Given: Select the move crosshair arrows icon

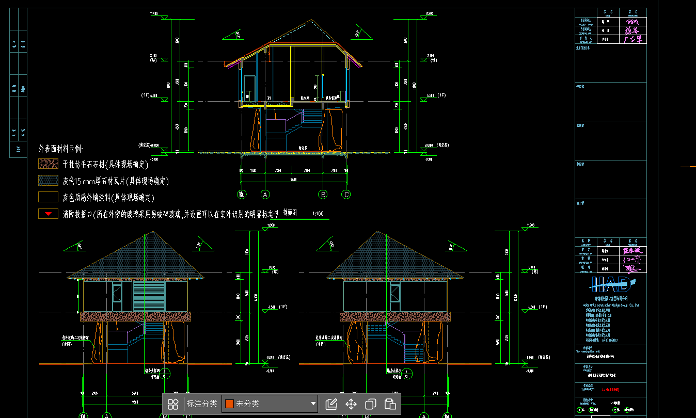Looking at the screenshot, I should [351, 404].
